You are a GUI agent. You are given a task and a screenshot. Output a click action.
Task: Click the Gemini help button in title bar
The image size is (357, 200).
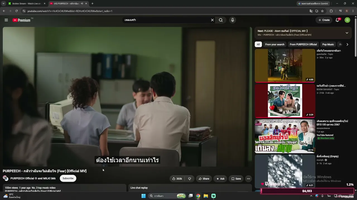[313, 4]
